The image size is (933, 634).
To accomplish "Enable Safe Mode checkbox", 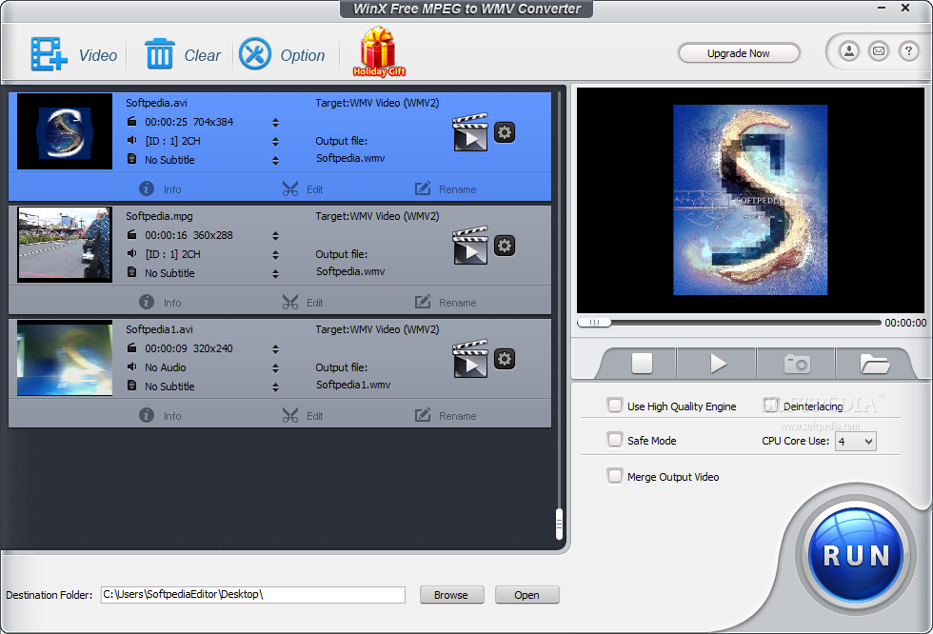I will 615,440.
